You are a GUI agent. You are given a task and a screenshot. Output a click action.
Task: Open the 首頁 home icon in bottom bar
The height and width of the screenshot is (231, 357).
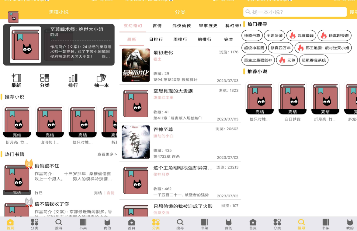[x=10, y=223]
